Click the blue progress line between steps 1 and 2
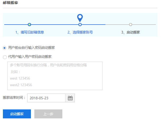Image resolution: width=163 pixels, height=125 pixels. [x=55, y=25]
